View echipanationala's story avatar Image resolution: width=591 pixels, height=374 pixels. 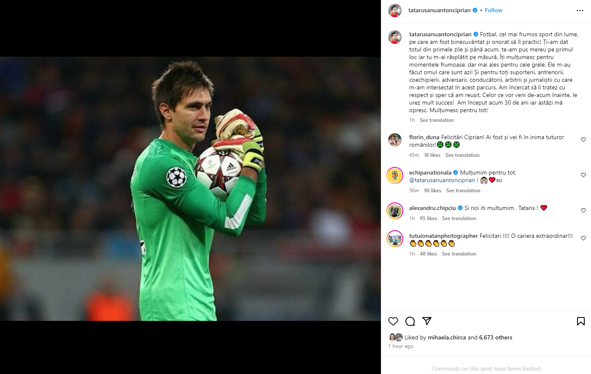(395, 175)
